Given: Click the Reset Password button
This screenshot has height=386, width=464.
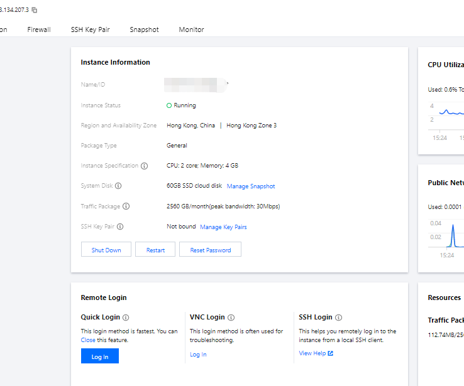Looking at the screenshot, I should (x=210, y=250).
